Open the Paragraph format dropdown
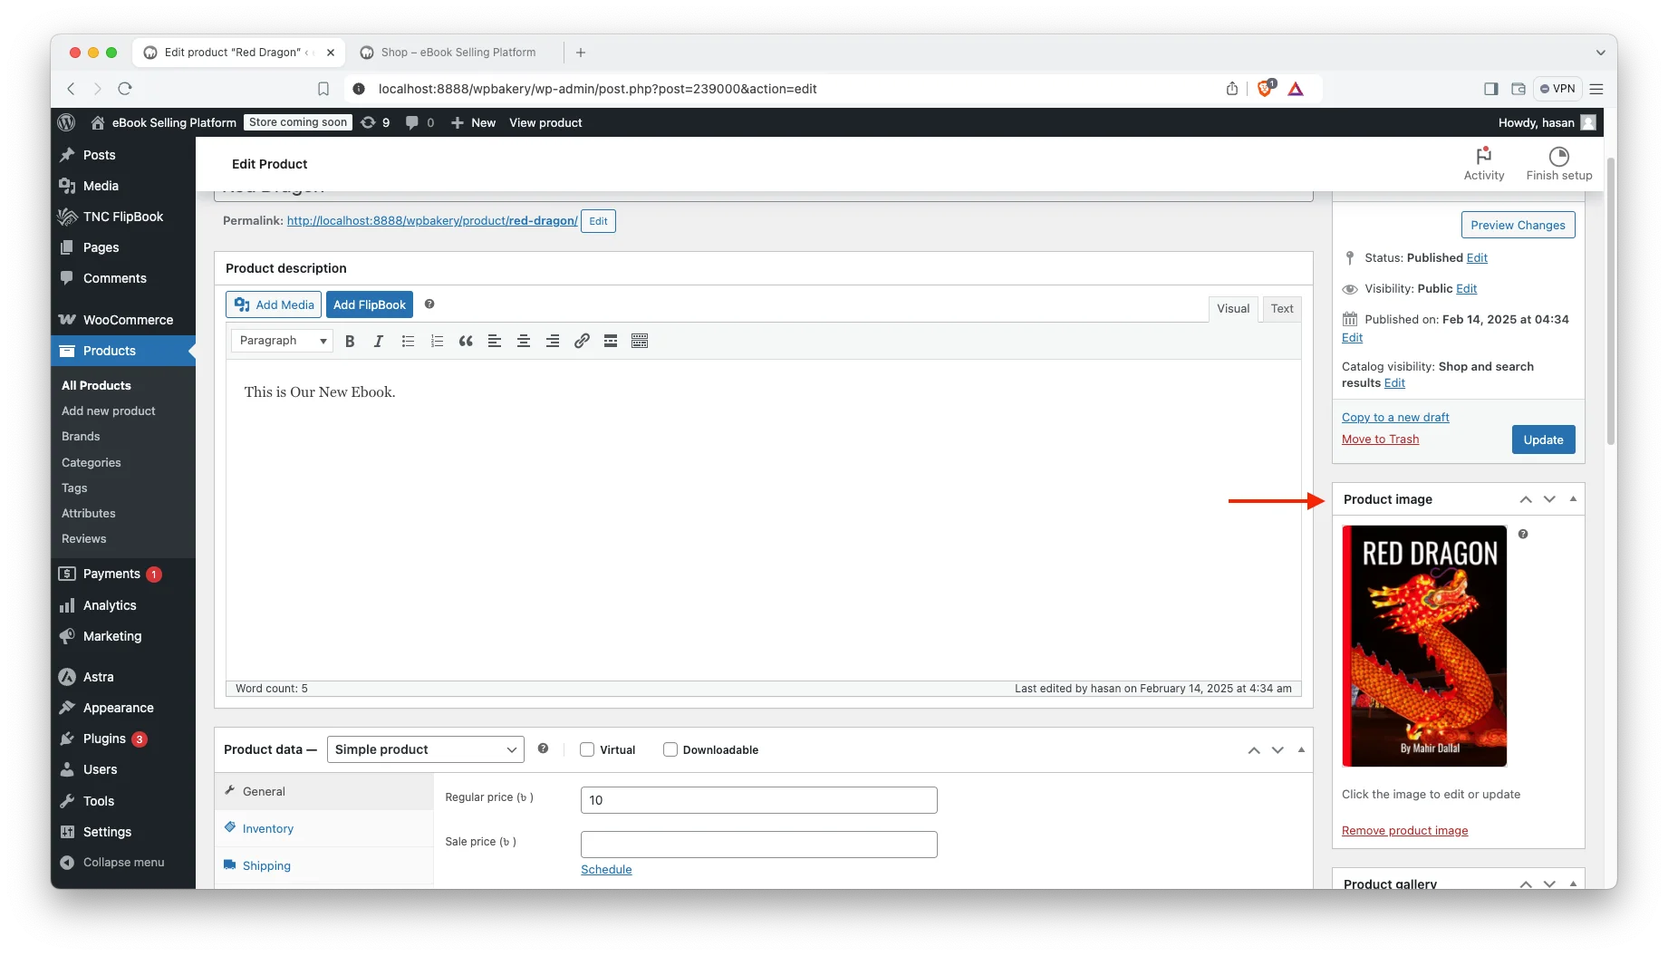Image resolution: width=1668 pixels, height=956 pixels. [282, 341]
